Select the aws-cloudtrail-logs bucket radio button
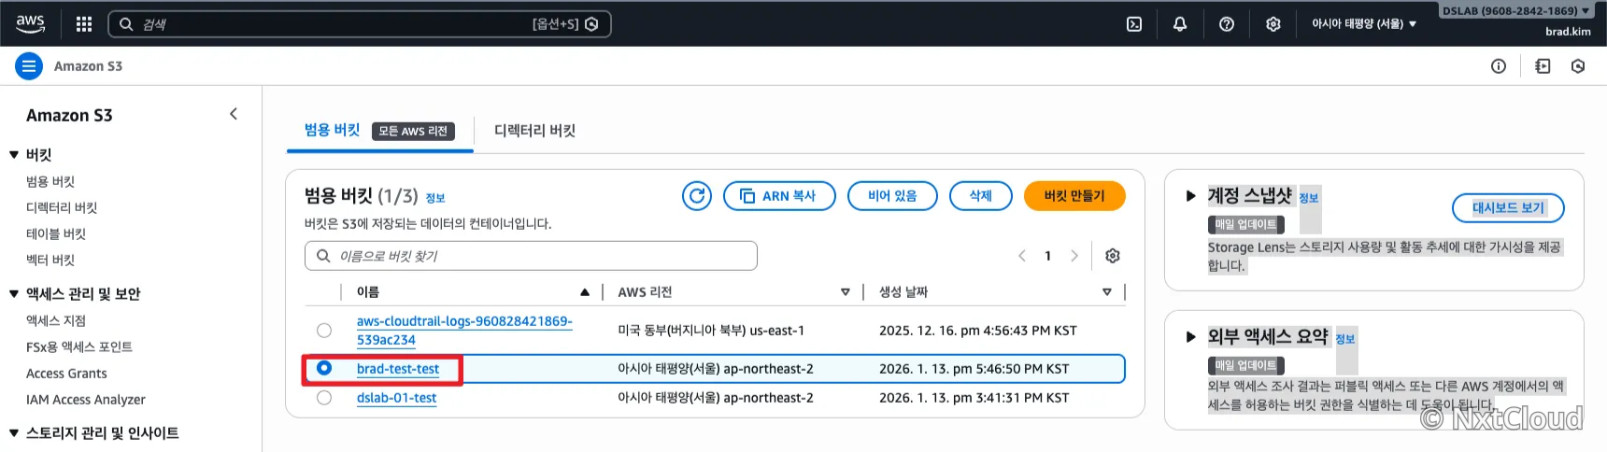The image size is (1607, 452). (x=324, y=330)
